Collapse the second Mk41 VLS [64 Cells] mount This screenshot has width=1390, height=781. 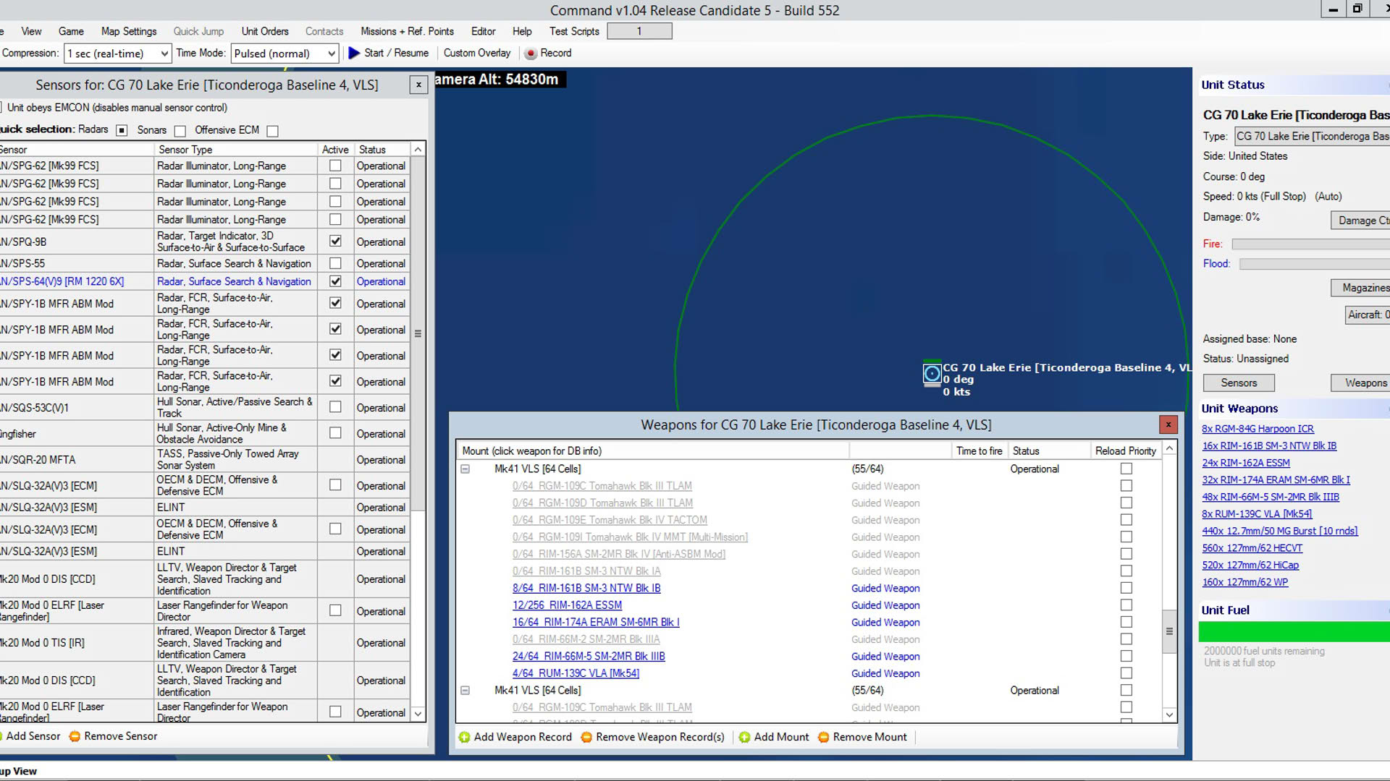point(466,691)
